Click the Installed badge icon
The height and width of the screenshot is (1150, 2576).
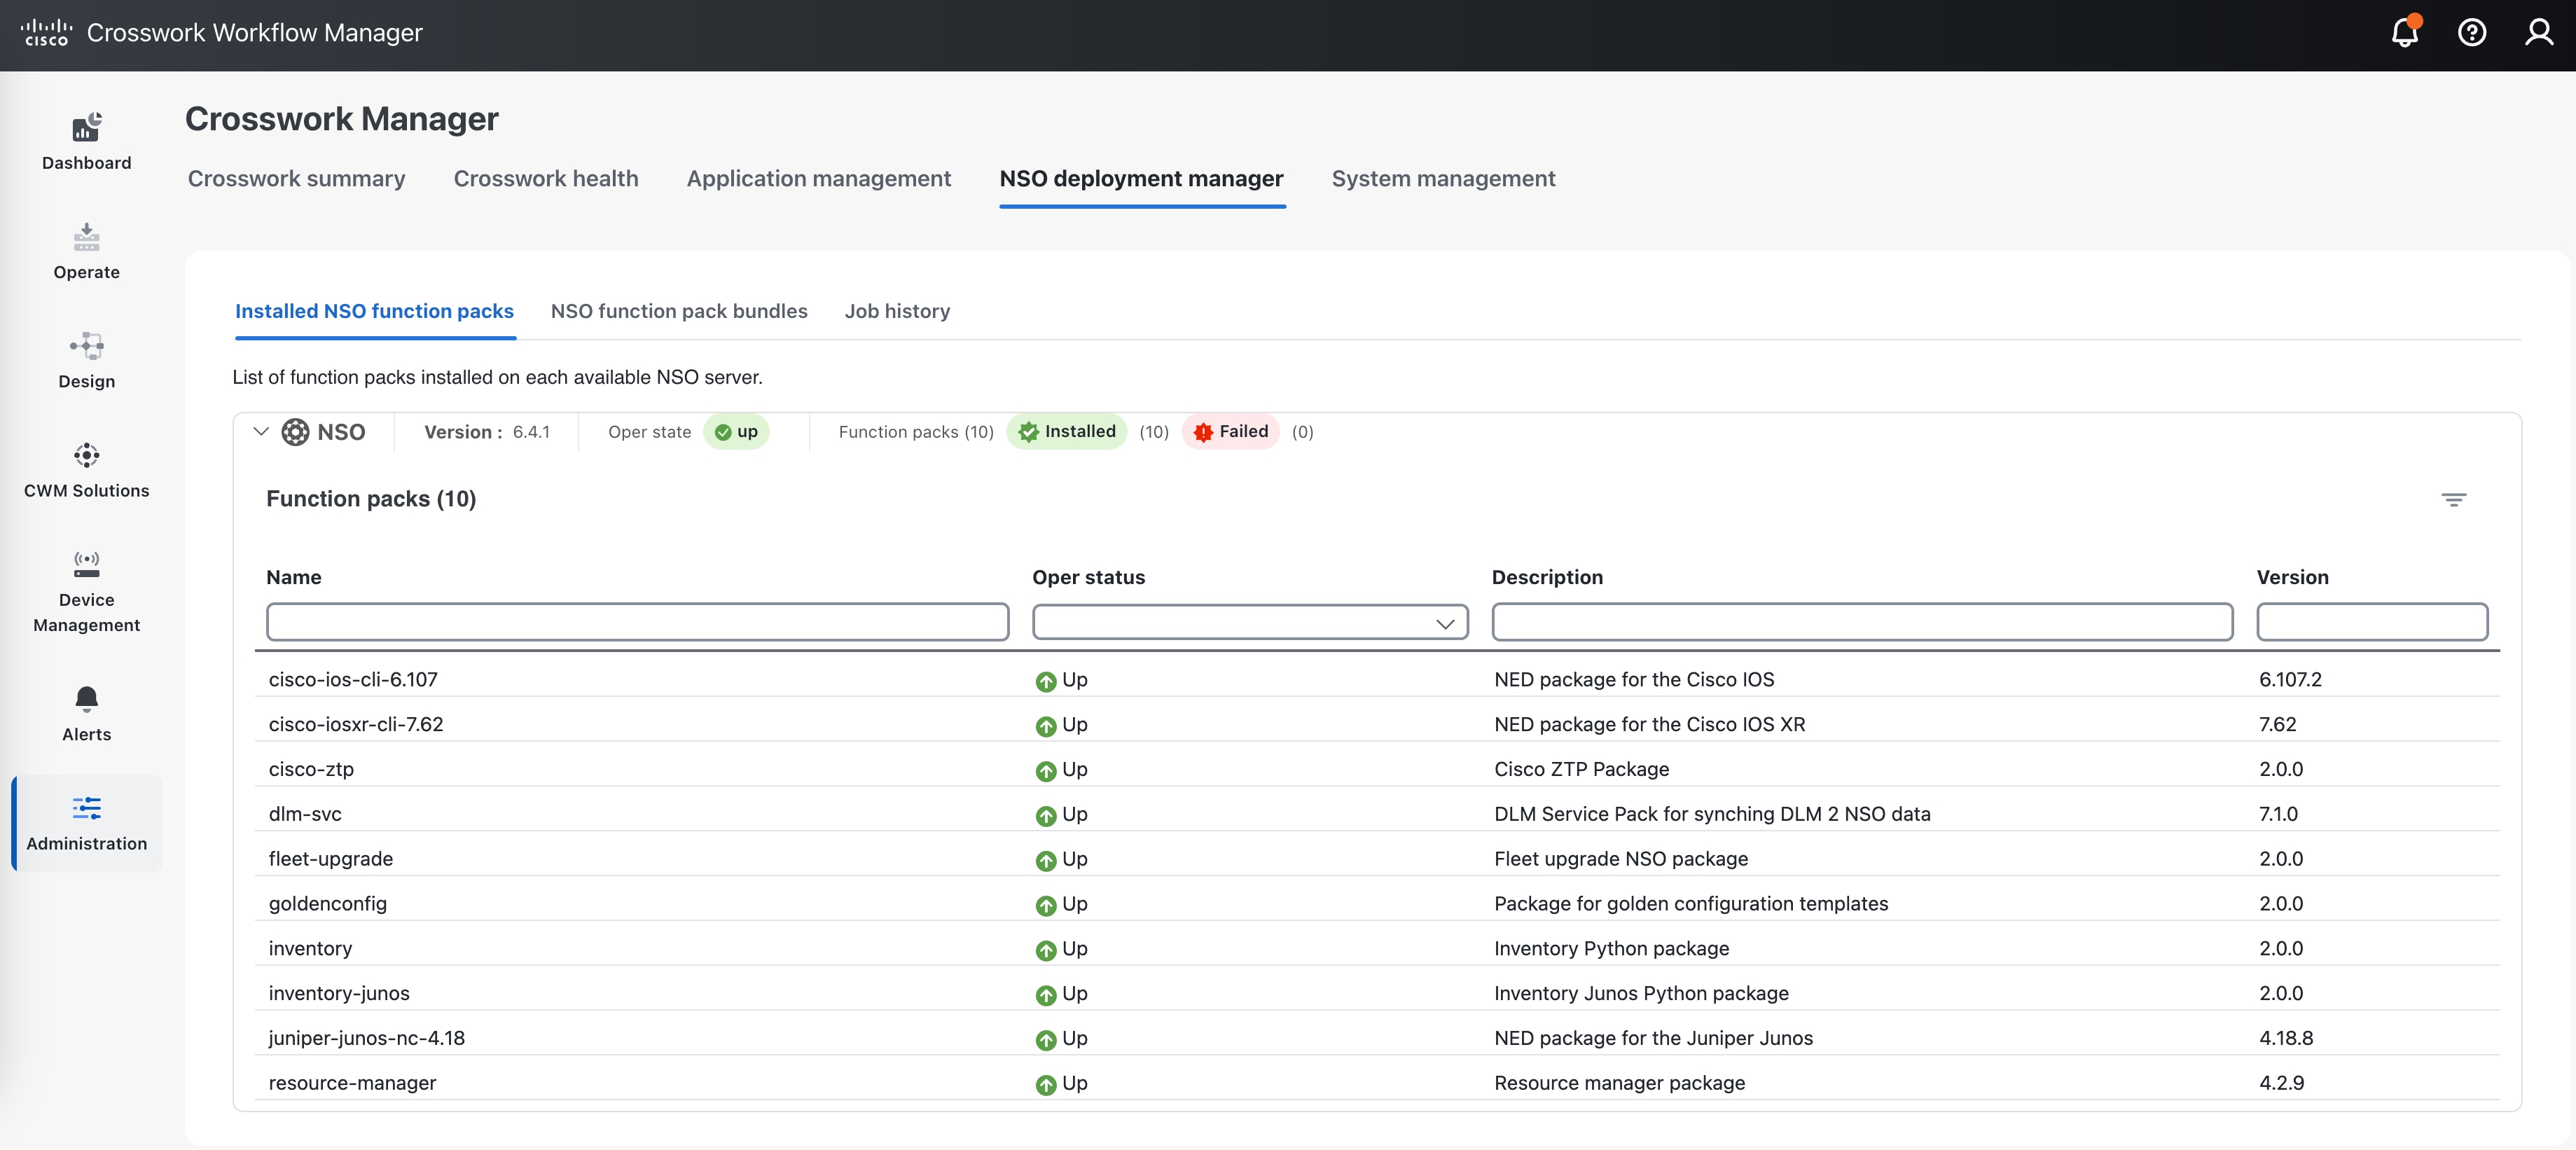pyautogui.click(x=1028, y=432)
